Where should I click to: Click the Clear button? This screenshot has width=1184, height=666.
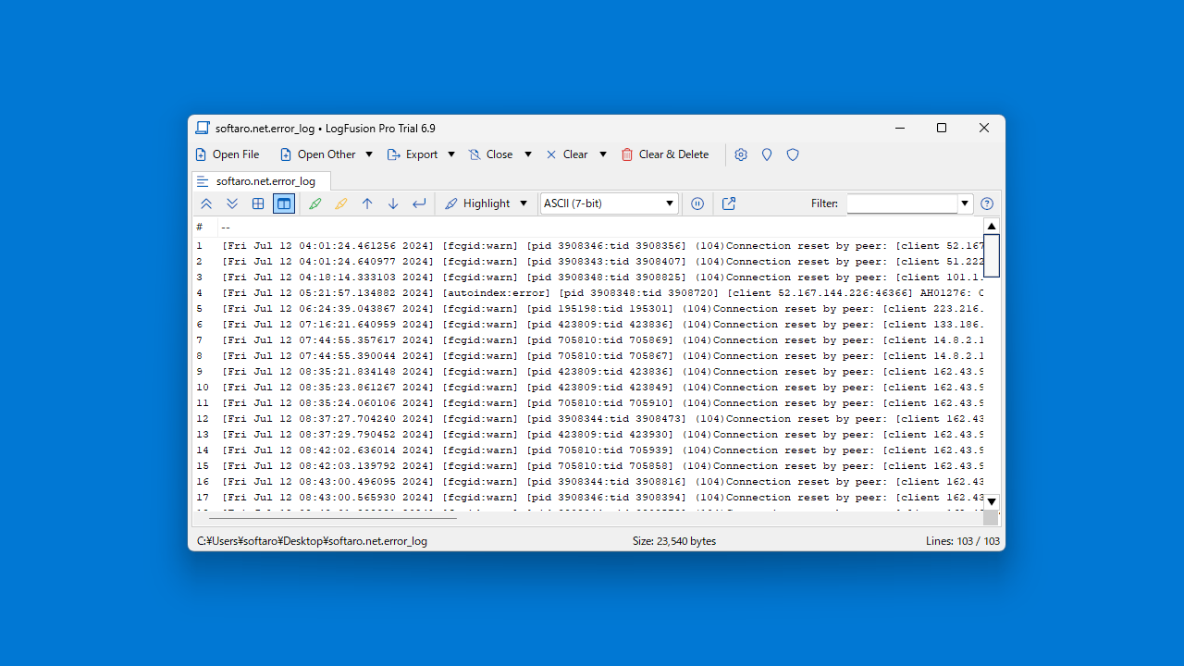(x=567, y=154)
